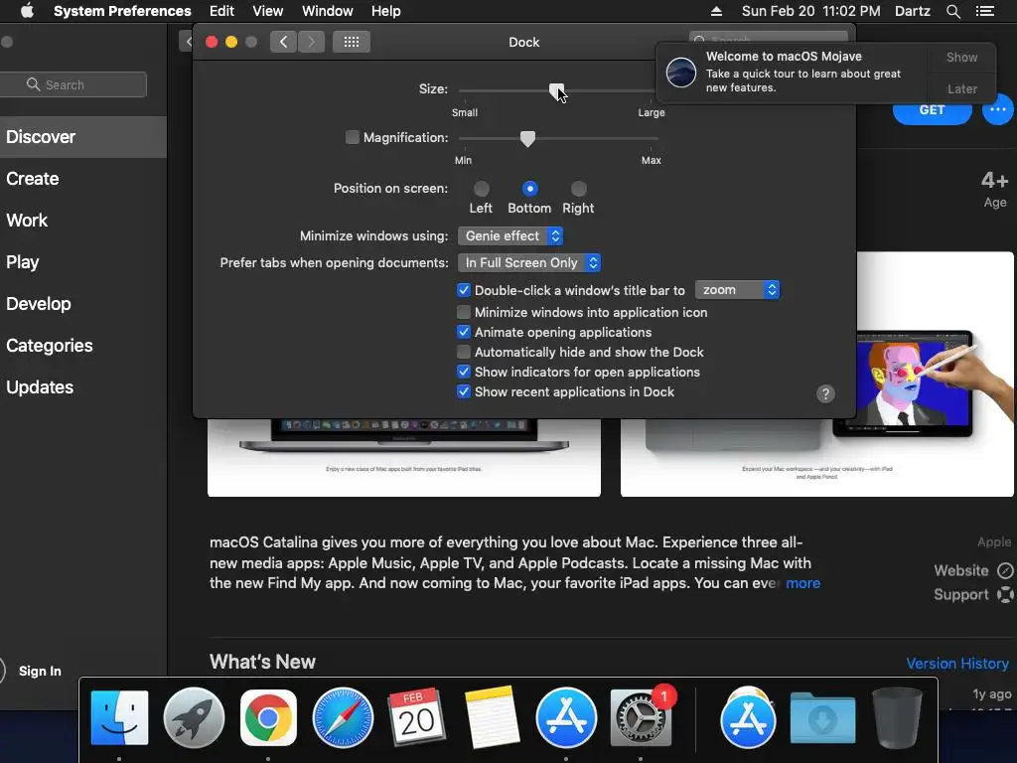Click the macOS Mojave notification icon
This screenshot has height=763, width=1017.
pyautogui.click(x=681, y=72)
